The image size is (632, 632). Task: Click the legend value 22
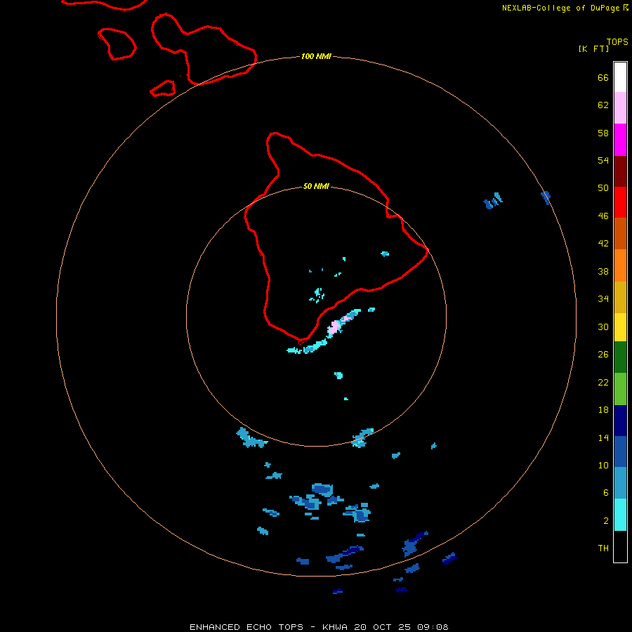(603, 382)
